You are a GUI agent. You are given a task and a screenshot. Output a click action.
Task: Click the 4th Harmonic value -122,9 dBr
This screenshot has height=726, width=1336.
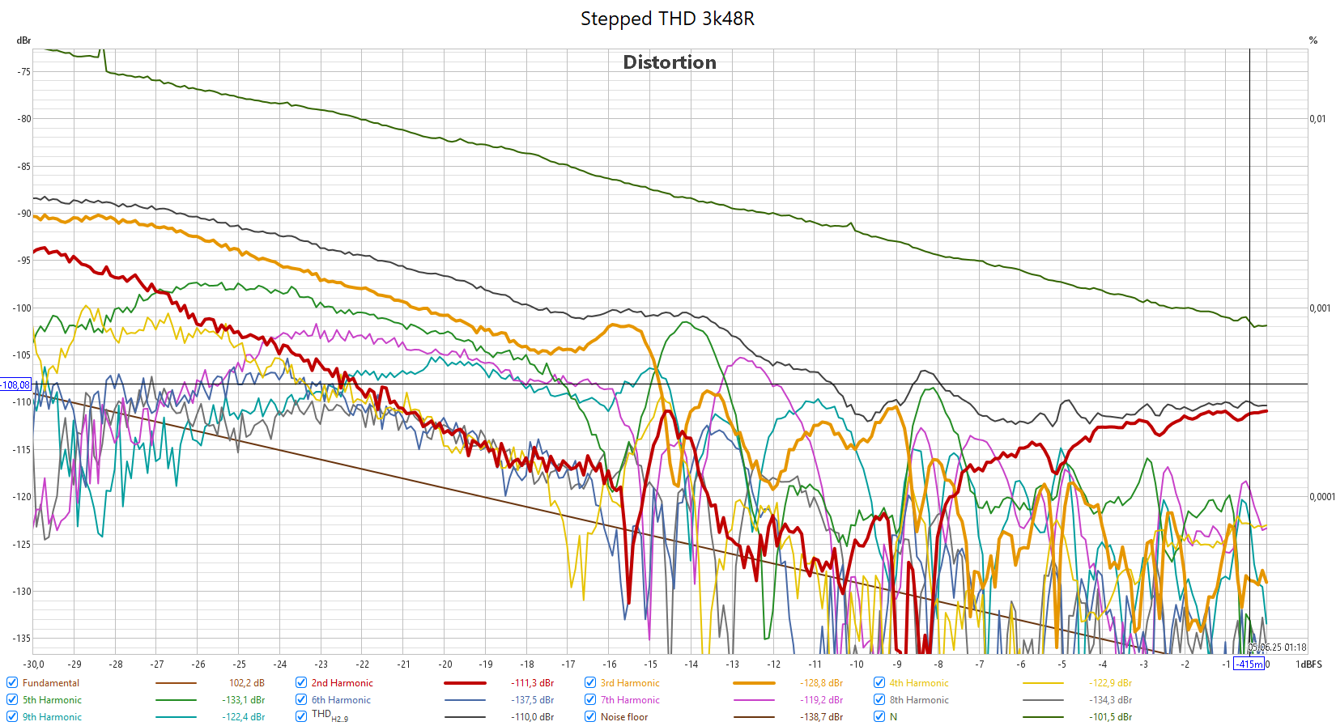(1111, 683)
